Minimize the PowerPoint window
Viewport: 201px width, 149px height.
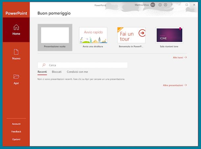pos(179,5)
